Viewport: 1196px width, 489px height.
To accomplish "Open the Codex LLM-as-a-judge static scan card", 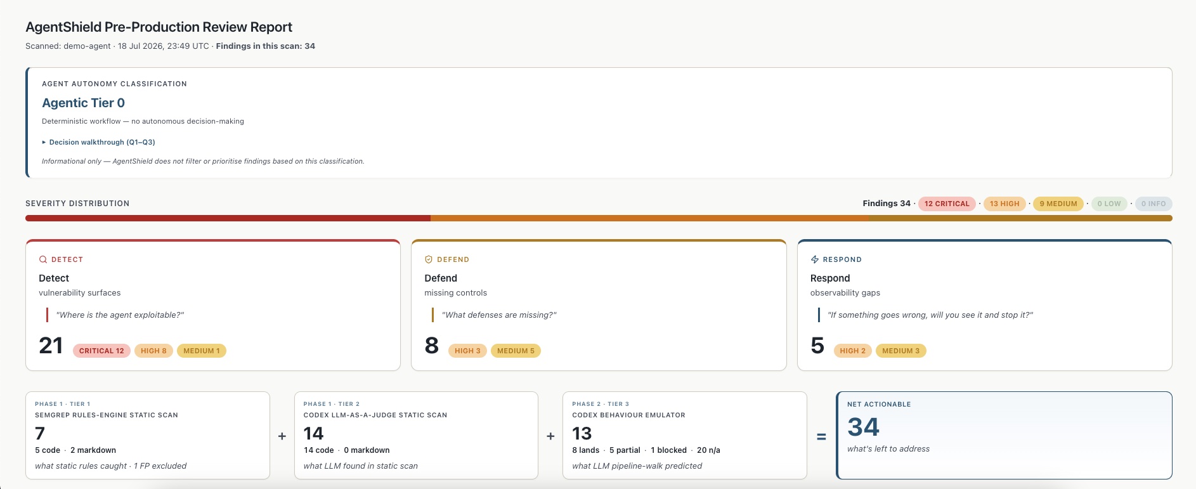I will point(416,435).
